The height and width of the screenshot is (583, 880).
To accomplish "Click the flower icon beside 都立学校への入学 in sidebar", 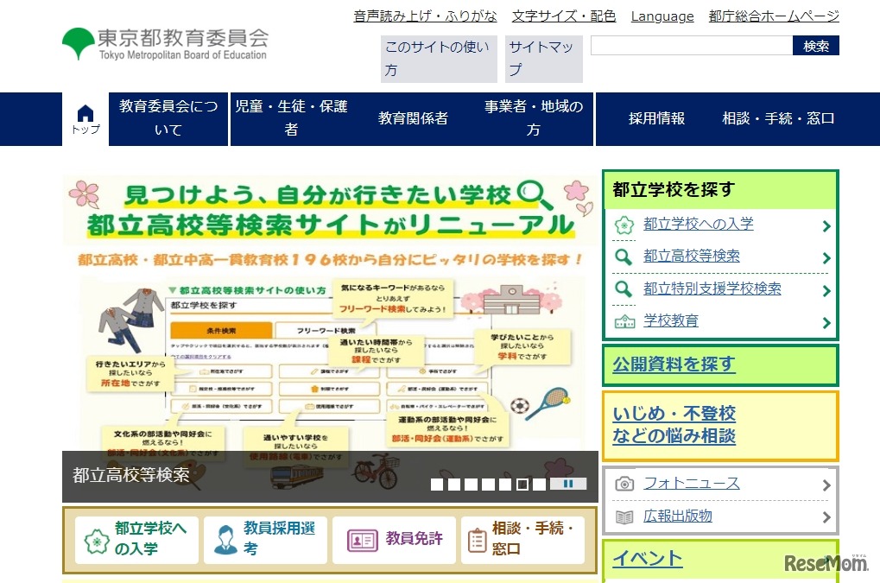I will (x=624, y=225).
